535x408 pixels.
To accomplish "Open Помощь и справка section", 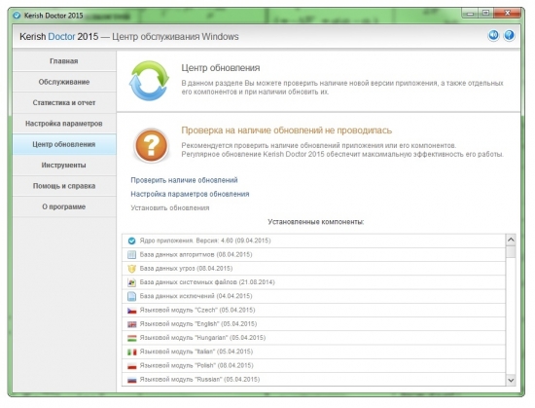I will [x=64, y=186].
